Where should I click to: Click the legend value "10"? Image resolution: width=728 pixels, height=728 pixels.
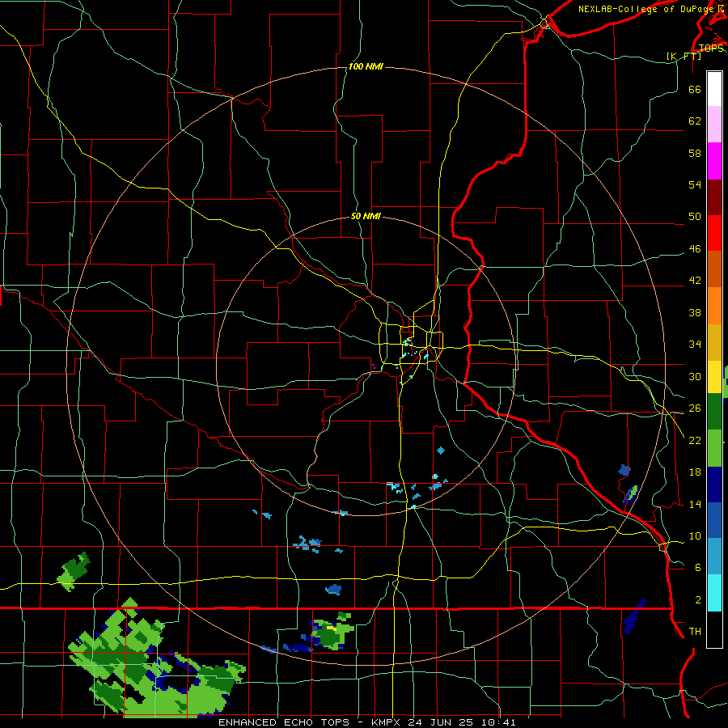695,535
